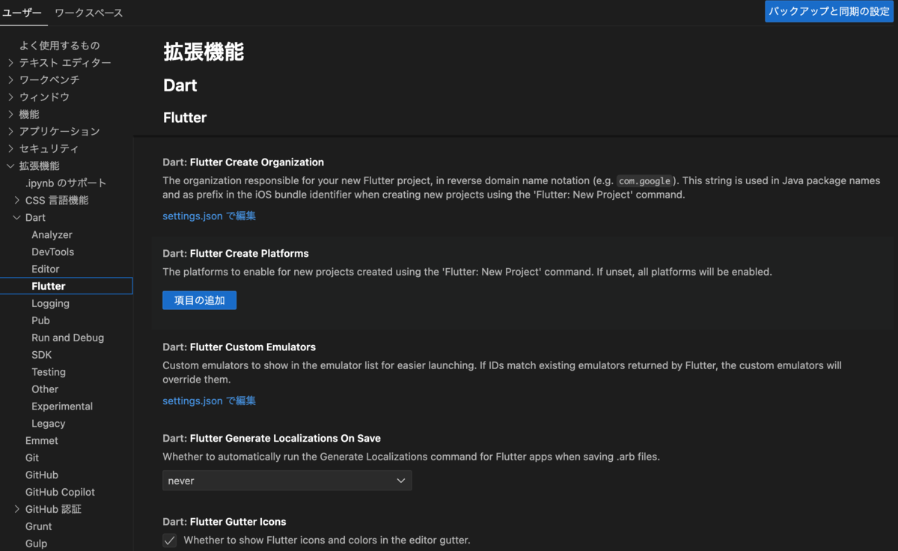Click Flutter Generate Localizations On Save title
898x551 pixels.
272,439
